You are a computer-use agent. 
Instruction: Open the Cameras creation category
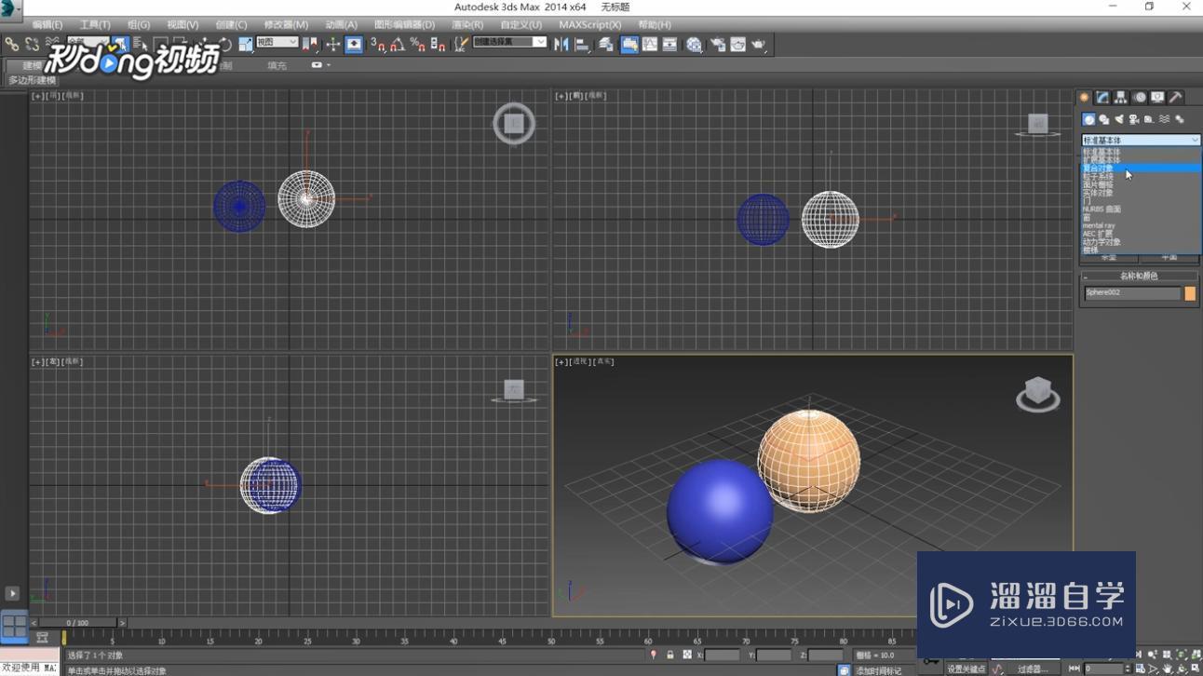point(1134,119)
